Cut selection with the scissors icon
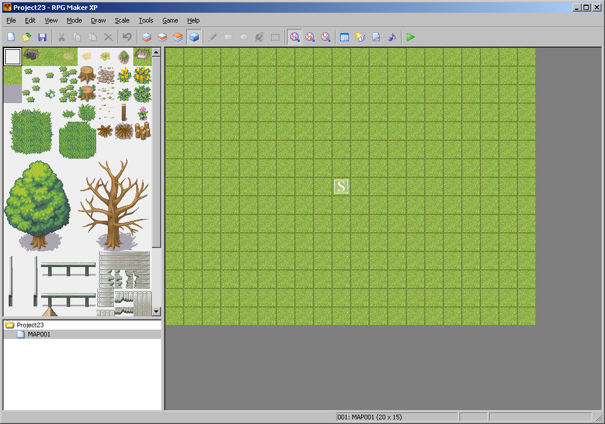The height and width of the screenshot is (424, 605). 61,37
